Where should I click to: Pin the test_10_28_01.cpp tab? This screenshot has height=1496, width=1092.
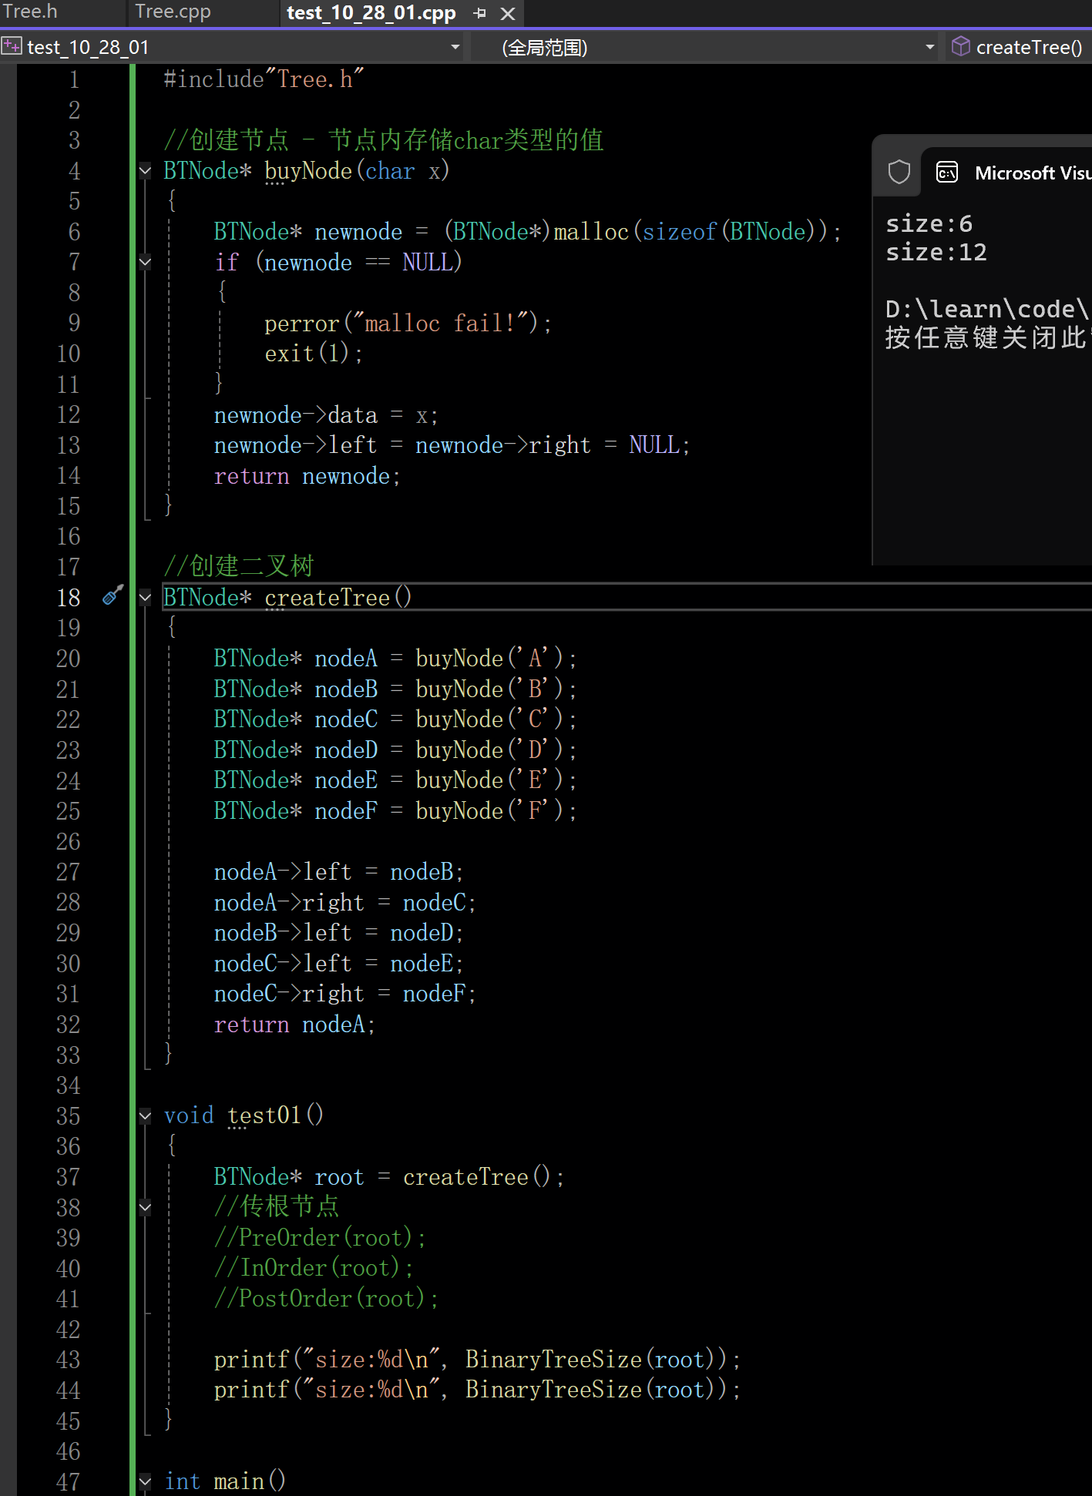[480, 13]
